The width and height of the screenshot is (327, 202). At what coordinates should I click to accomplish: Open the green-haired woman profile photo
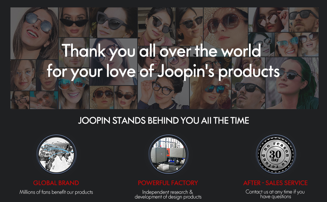click(292, 83)
